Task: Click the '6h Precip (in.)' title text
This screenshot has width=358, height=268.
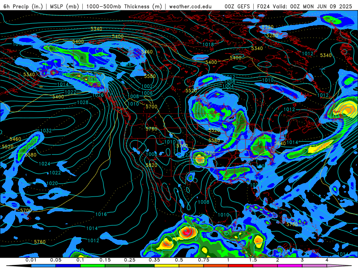Action: [23, 6]
